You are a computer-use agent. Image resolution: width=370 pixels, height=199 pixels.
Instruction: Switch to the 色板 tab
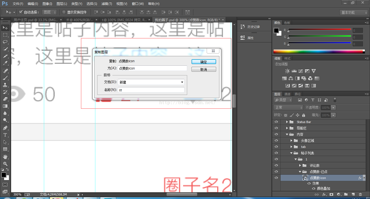(x=287, y=23)
